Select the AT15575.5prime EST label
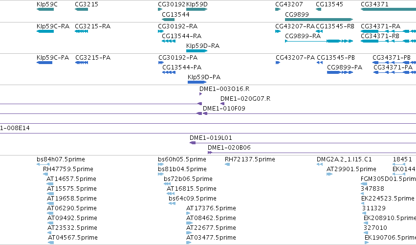The height and width of the screenshot is (245, 416). 72,189
